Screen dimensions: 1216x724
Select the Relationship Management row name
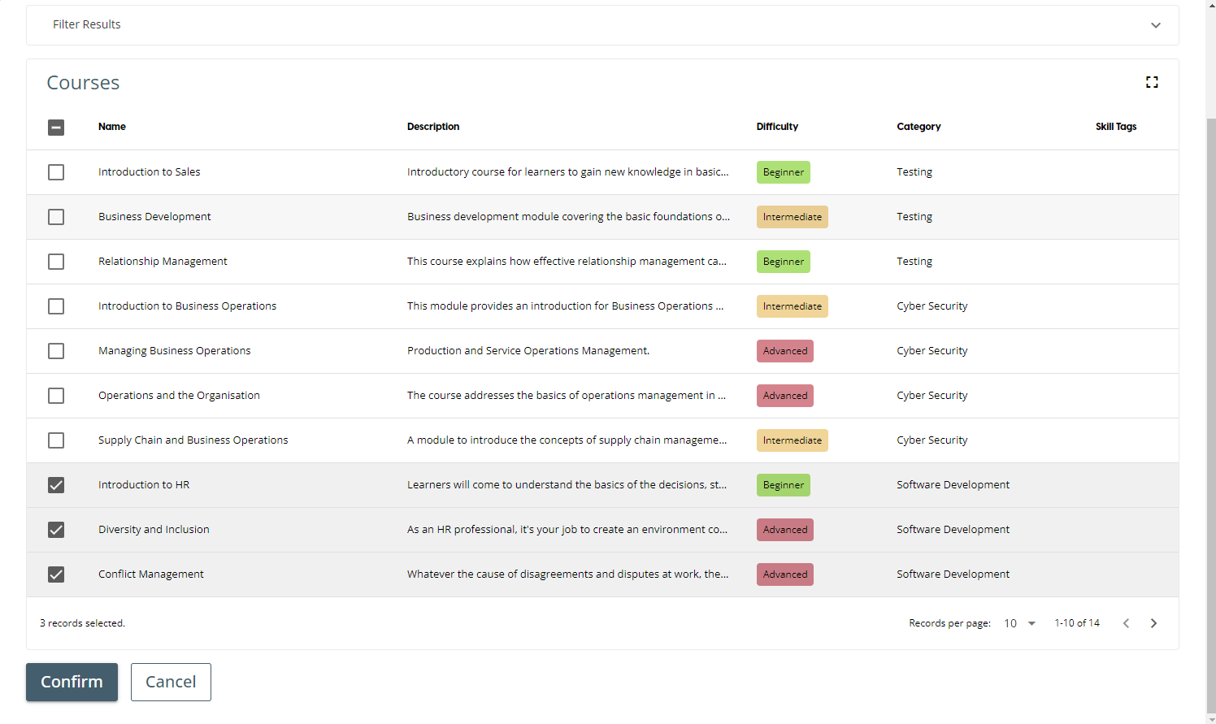(163, 262)
